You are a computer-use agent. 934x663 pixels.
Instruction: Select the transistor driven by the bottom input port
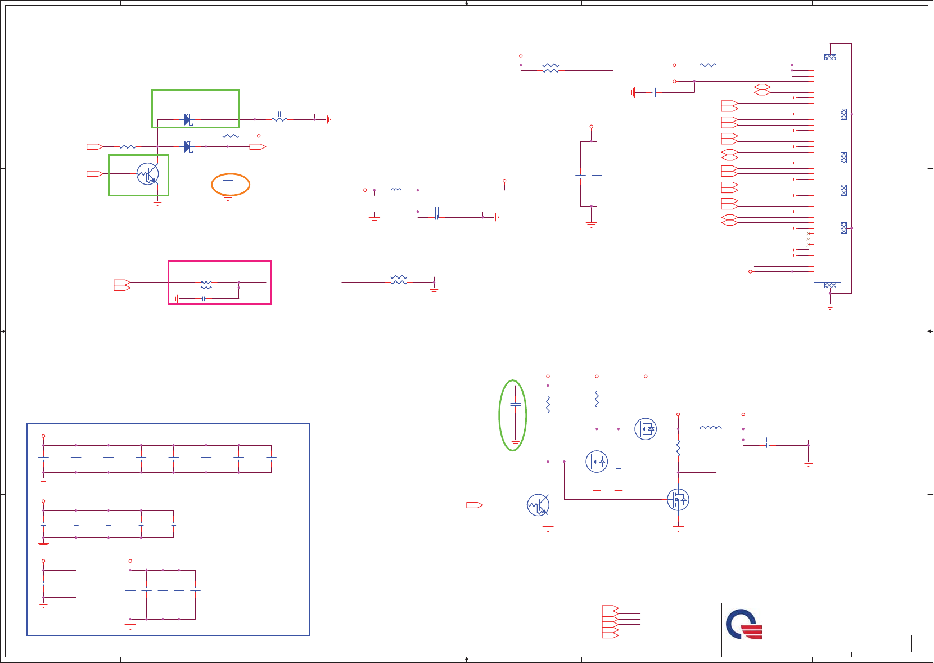pyautogui.click(x=538, y=505)
